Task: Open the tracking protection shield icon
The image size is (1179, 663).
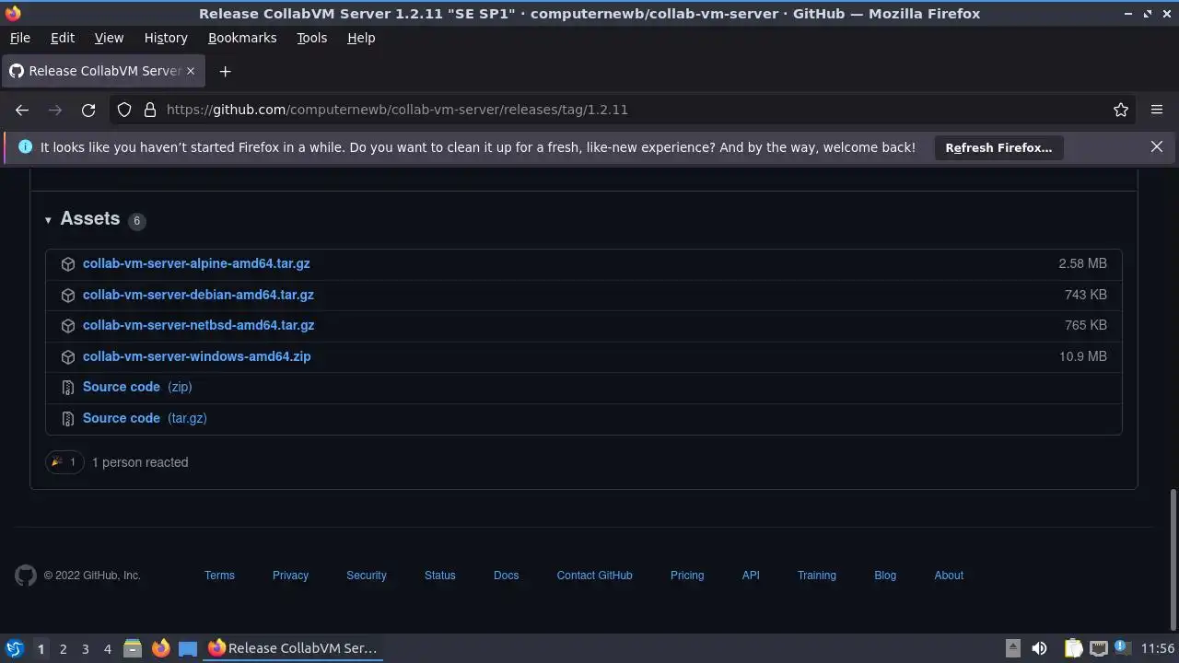Action: (124, 110)
